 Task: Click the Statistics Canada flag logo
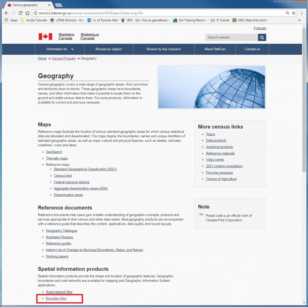pos(45,37)
